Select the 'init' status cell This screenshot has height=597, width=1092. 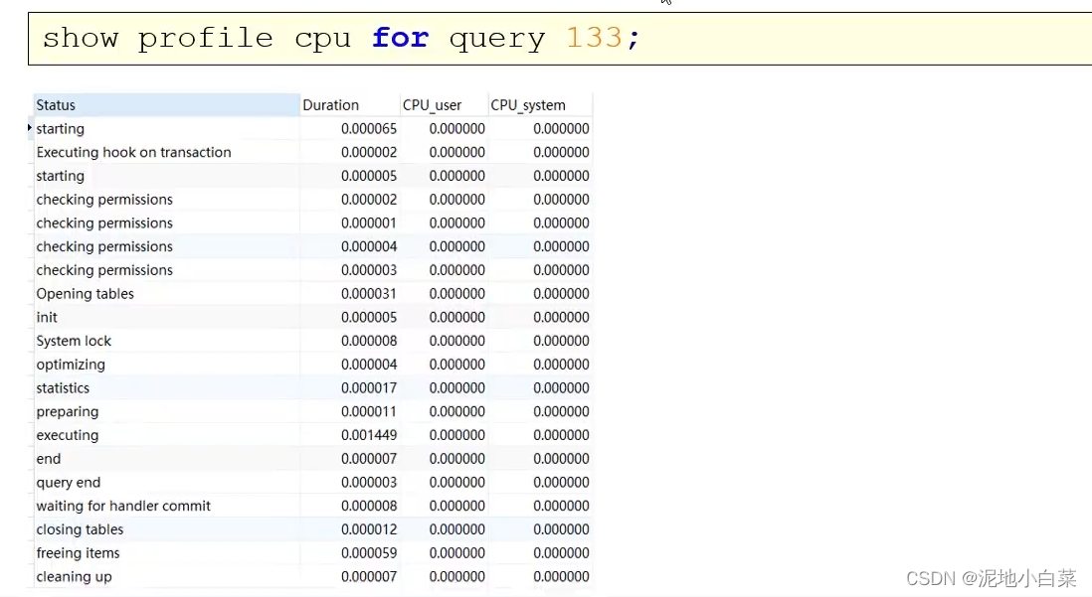pyautogui.click(x=166, y=317)
